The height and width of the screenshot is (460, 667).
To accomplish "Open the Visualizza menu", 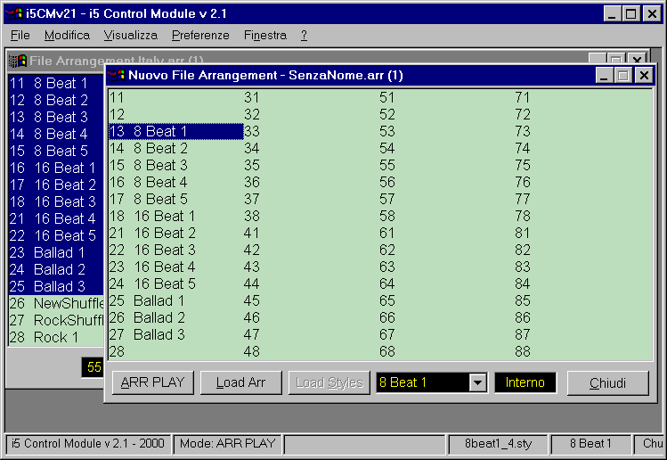I will [130, 36].
